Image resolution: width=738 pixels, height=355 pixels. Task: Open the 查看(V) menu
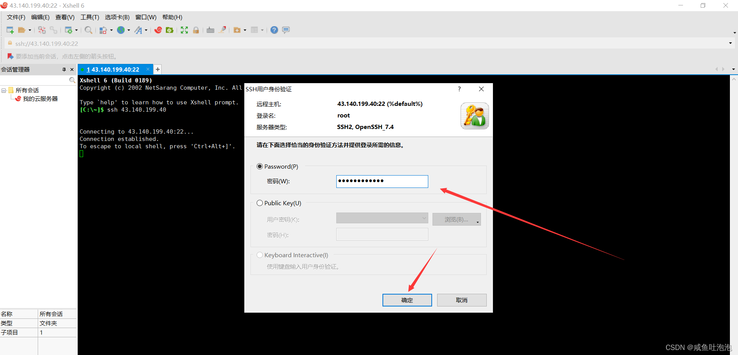pos(65,17)
